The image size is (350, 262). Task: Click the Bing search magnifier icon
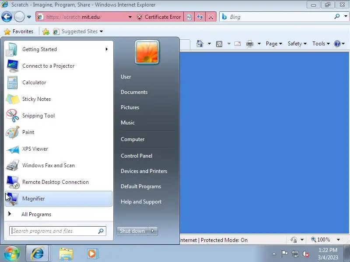337,16
